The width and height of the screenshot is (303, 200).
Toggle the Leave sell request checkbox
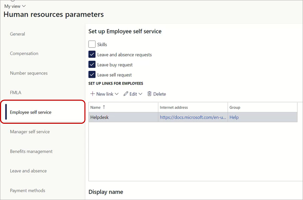click(92, 75)
